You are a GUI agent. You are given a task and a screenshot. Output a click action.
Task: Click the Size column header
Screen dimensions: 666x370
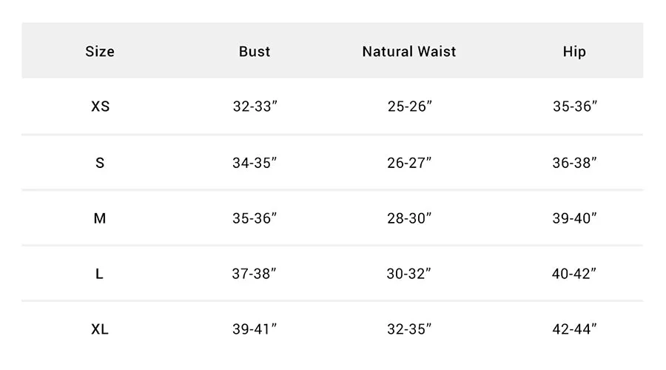(x=100, y=52)
